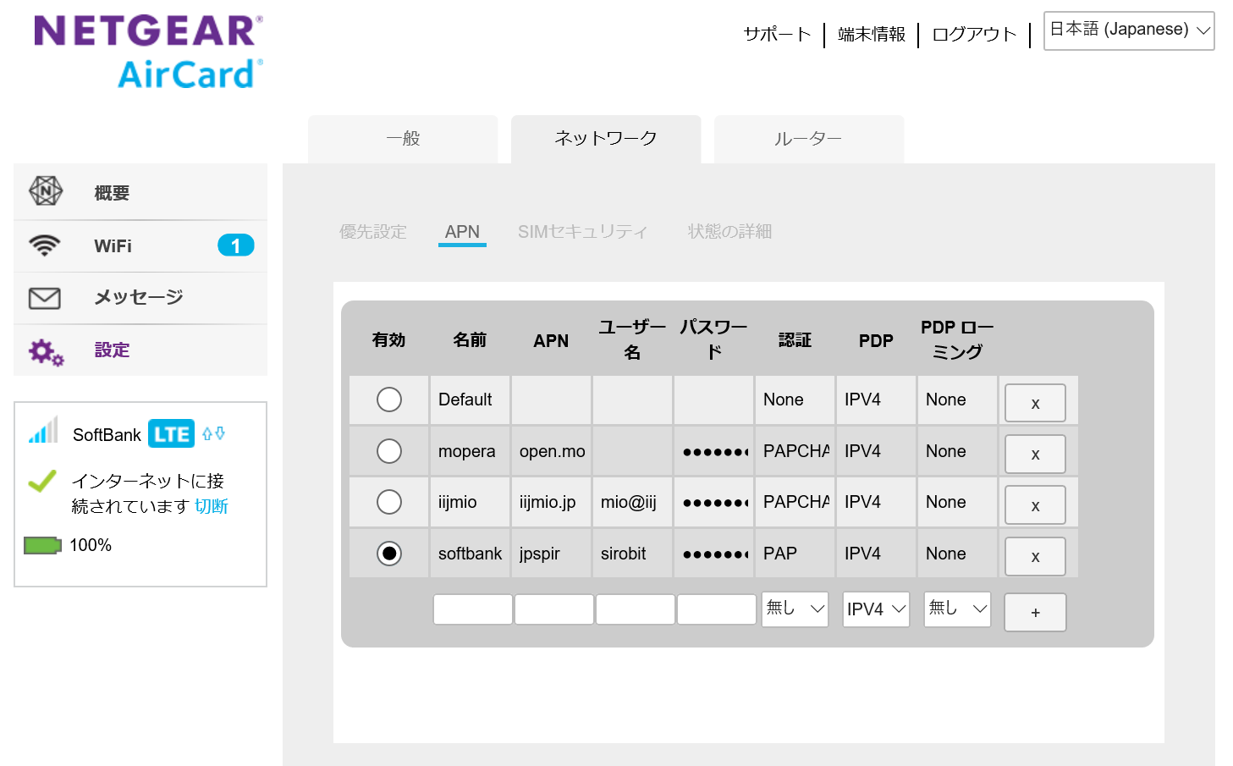This screenshot has width=1233, height=766.
Task: Open the PDP type IPV4 dropdown
Action: (x=876, y=609)
